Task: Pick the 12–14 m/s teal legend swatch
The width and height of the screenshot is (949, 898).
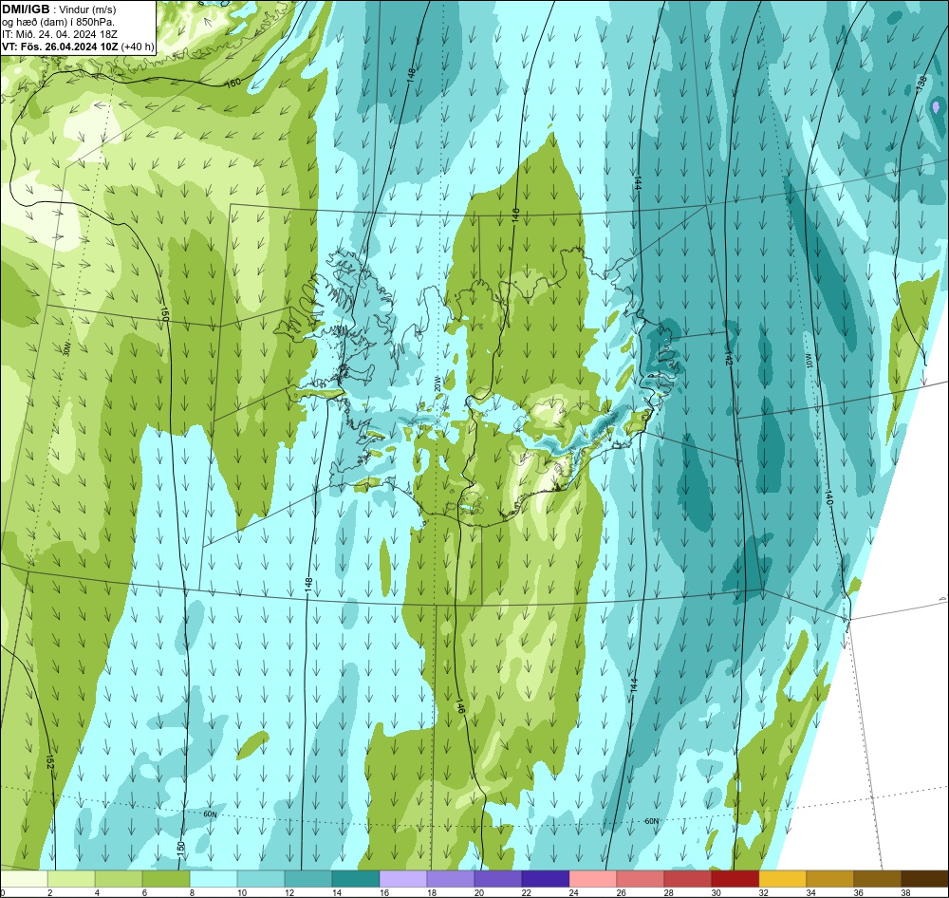Action: click(x=308, y=879)
